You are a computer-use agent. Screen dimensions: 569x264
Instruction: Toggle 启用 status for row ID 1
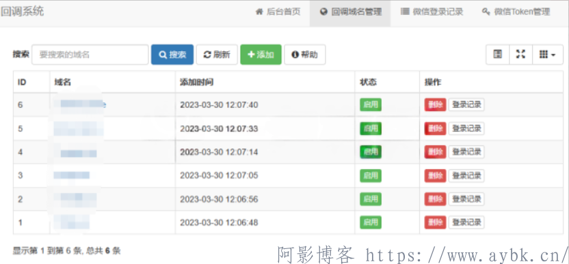click(x=371, y=222)
